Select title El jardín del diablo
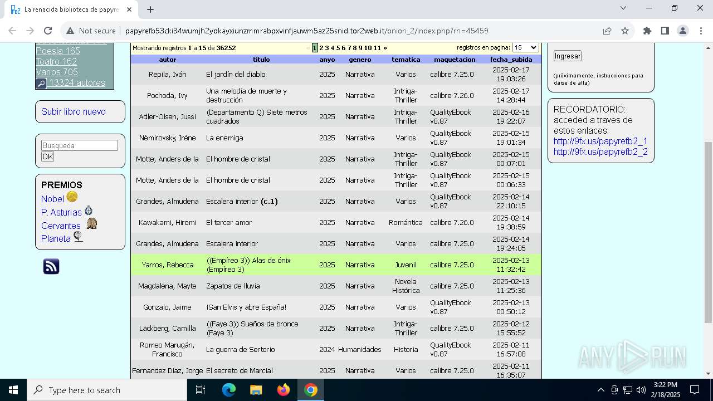 tap(236, 74)
